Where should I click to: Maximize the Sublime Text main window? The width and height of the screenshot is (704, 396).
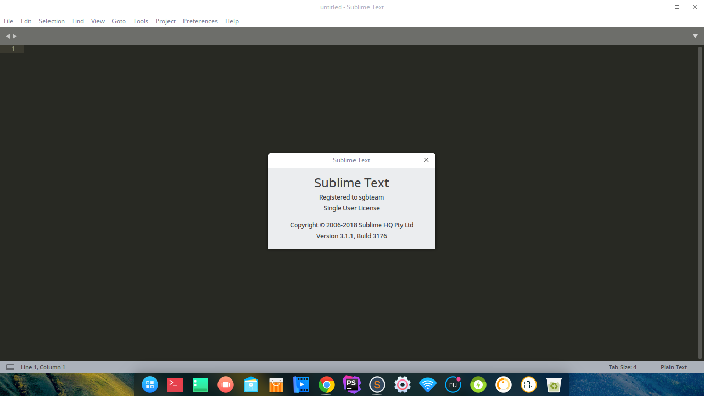pyautogui.click(x=677, y=7)
